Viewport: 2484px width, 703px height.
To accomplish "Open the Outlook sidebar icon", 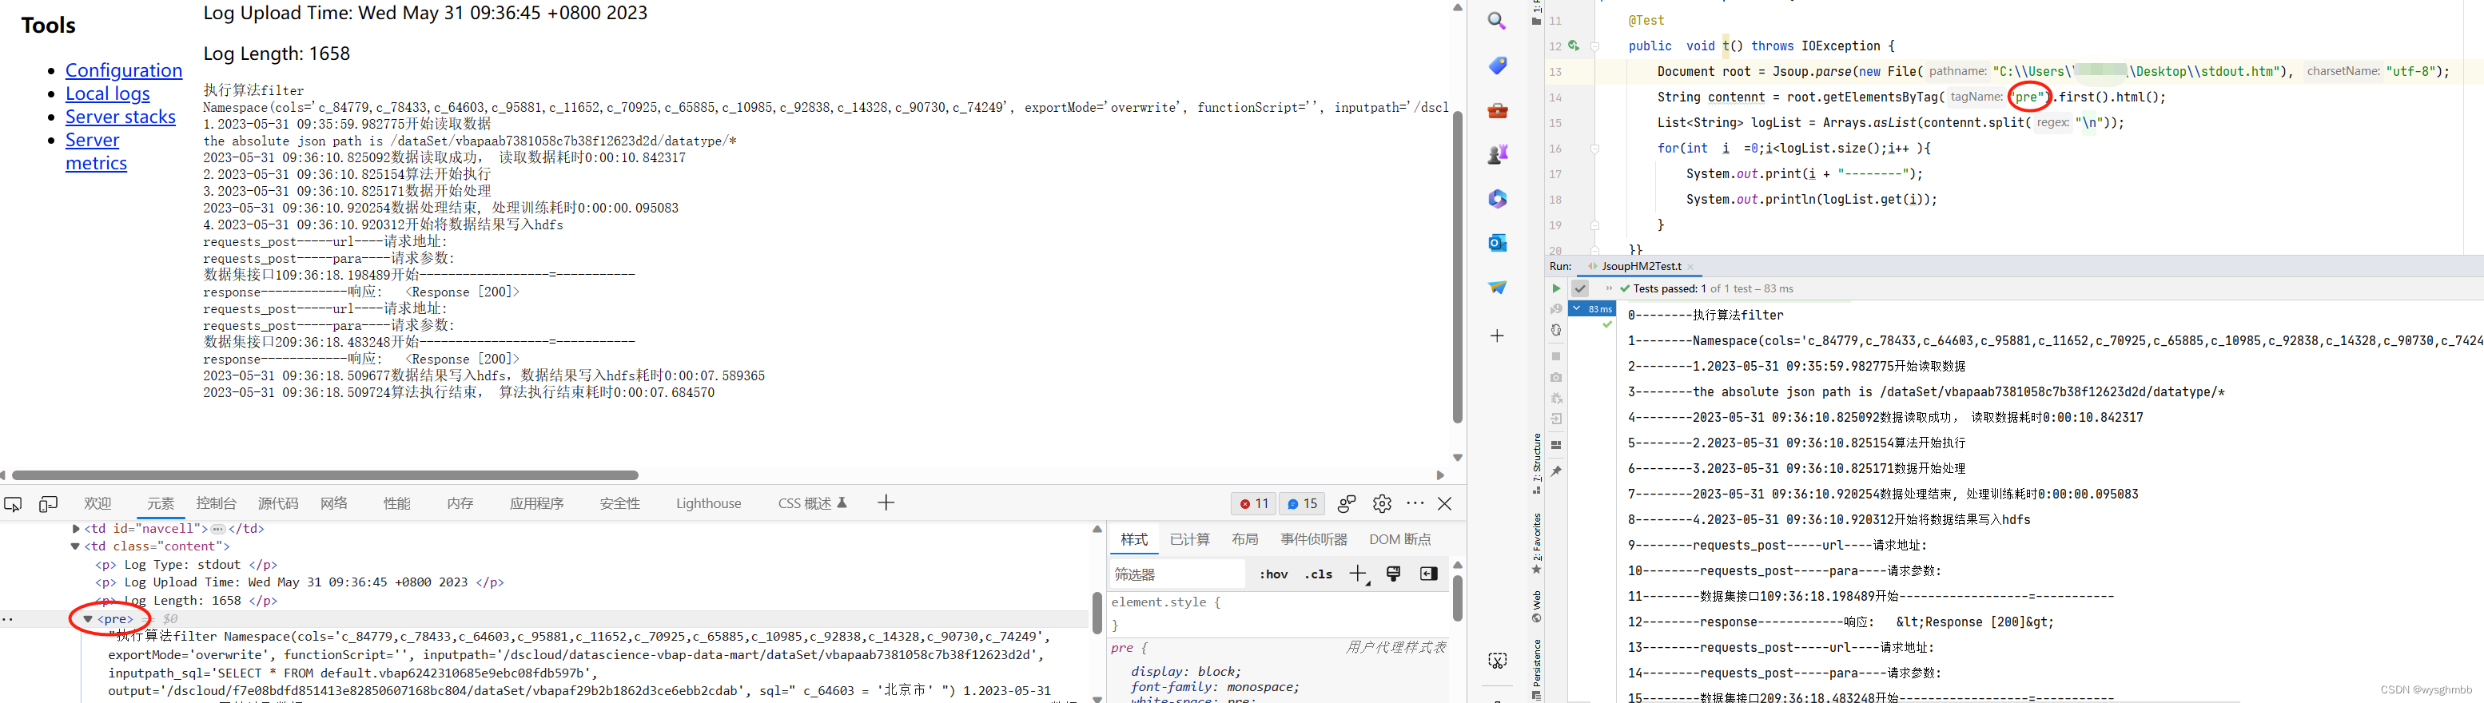I will [1497, 243].
